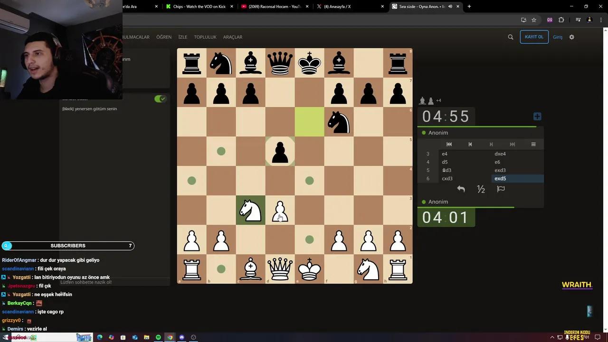The width and height of the screenshot is (608, 342).
Task: Click the white king on e1
Action: (309, 269)
